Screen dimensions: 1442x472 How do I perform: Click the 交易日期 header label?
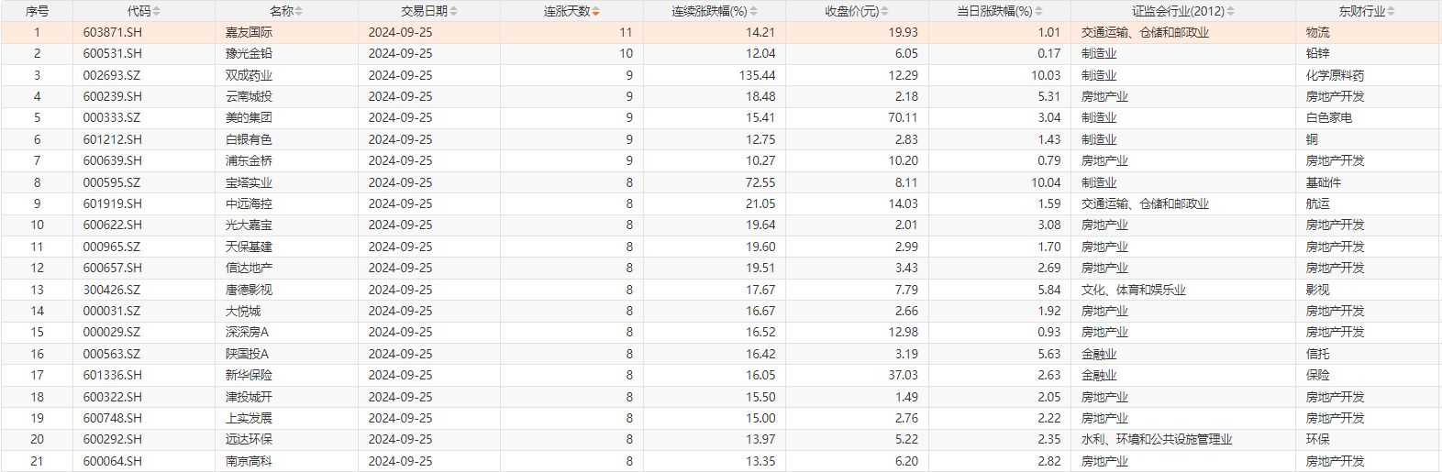425,11
